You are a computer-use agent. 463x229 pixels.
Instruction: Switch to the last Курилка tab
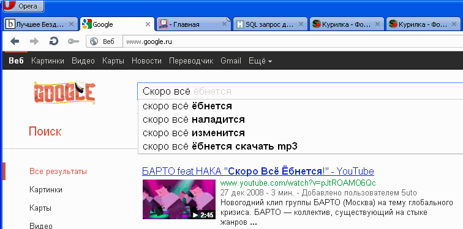coord(423,24)
